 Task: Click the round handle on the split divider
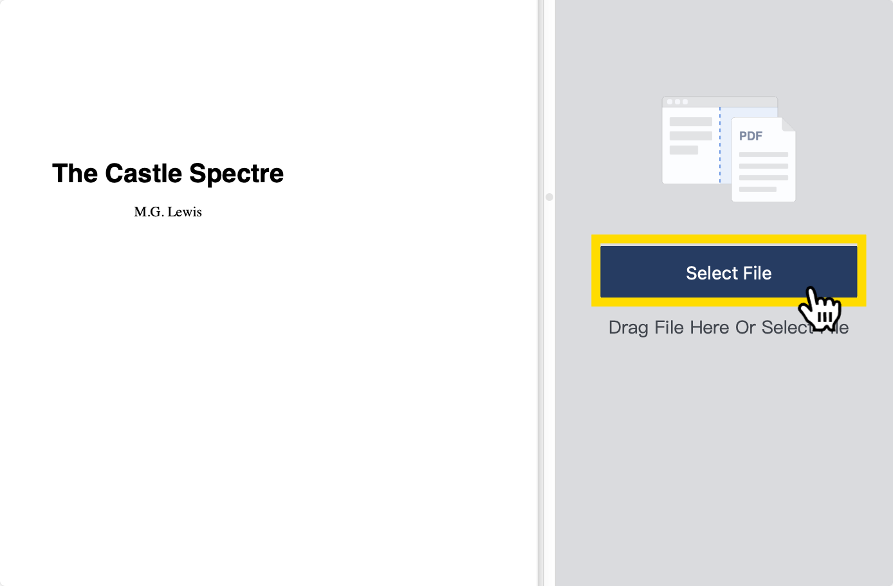click(549, 197)
